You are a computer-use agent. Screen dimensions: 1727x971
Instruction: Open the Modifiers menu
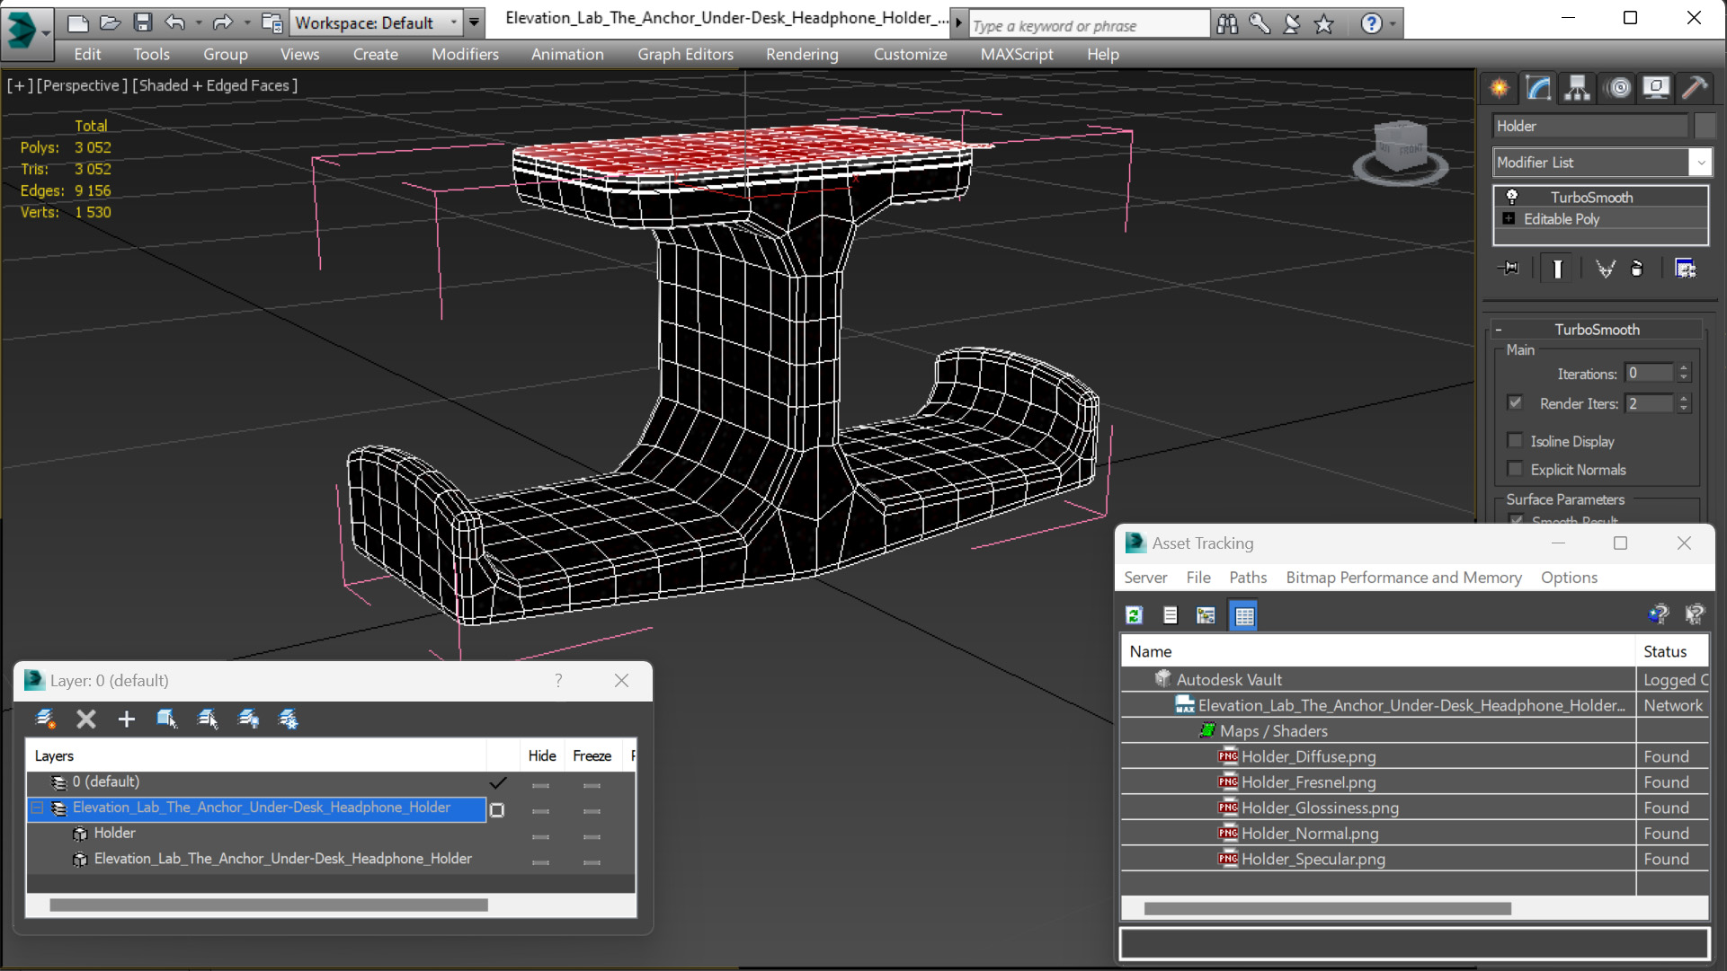(x=464, y=54)
